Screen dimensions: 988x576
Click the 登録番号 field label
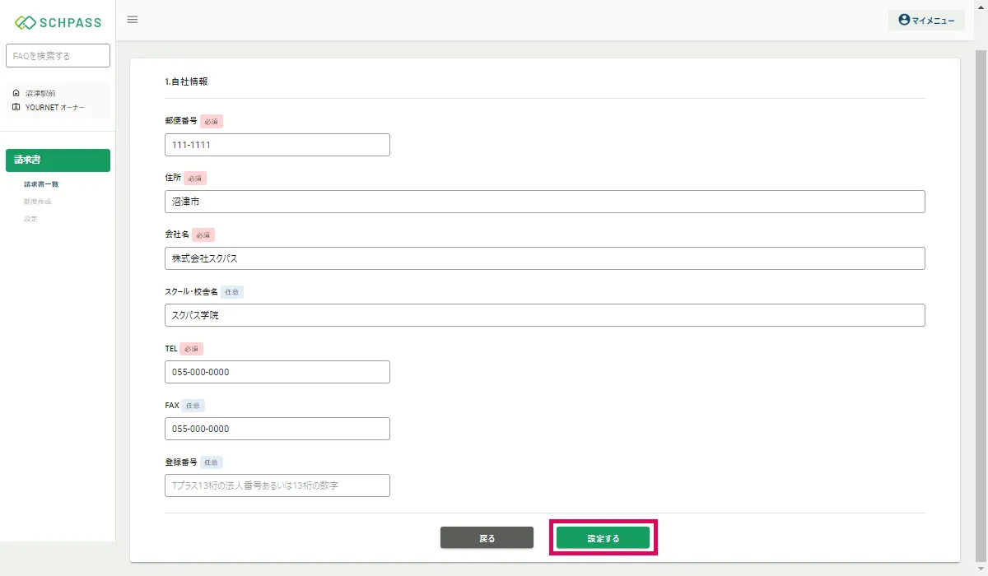tap(181, 462)
